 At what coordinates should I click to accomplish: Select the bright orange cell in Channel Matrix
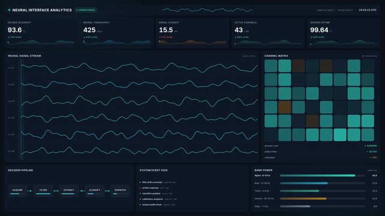285,107
